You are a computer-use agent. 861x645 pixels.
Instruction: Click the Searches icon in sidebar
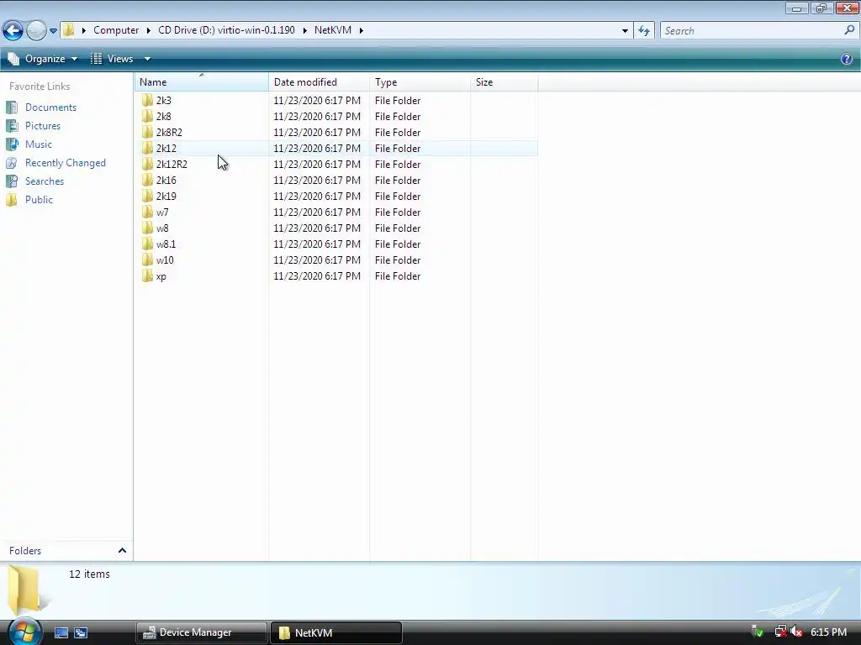click(12, 181)
